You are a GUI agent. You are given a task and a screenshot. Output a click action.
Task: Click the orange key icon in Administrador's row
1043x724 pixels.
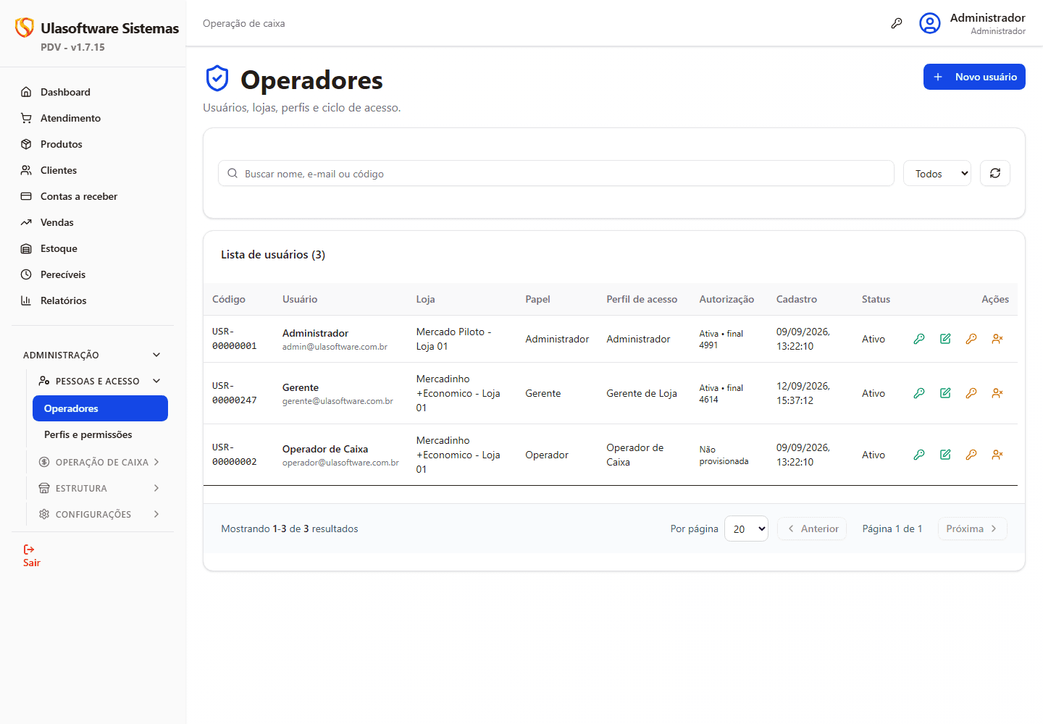click(x=971, y=339)
